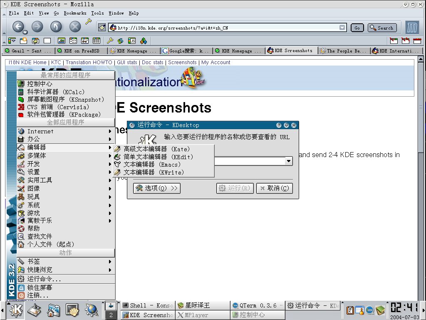Activate the MPlayer taskbar entry
The height and width of the screenshot is (320, 426).
click(x=203, y=315)
